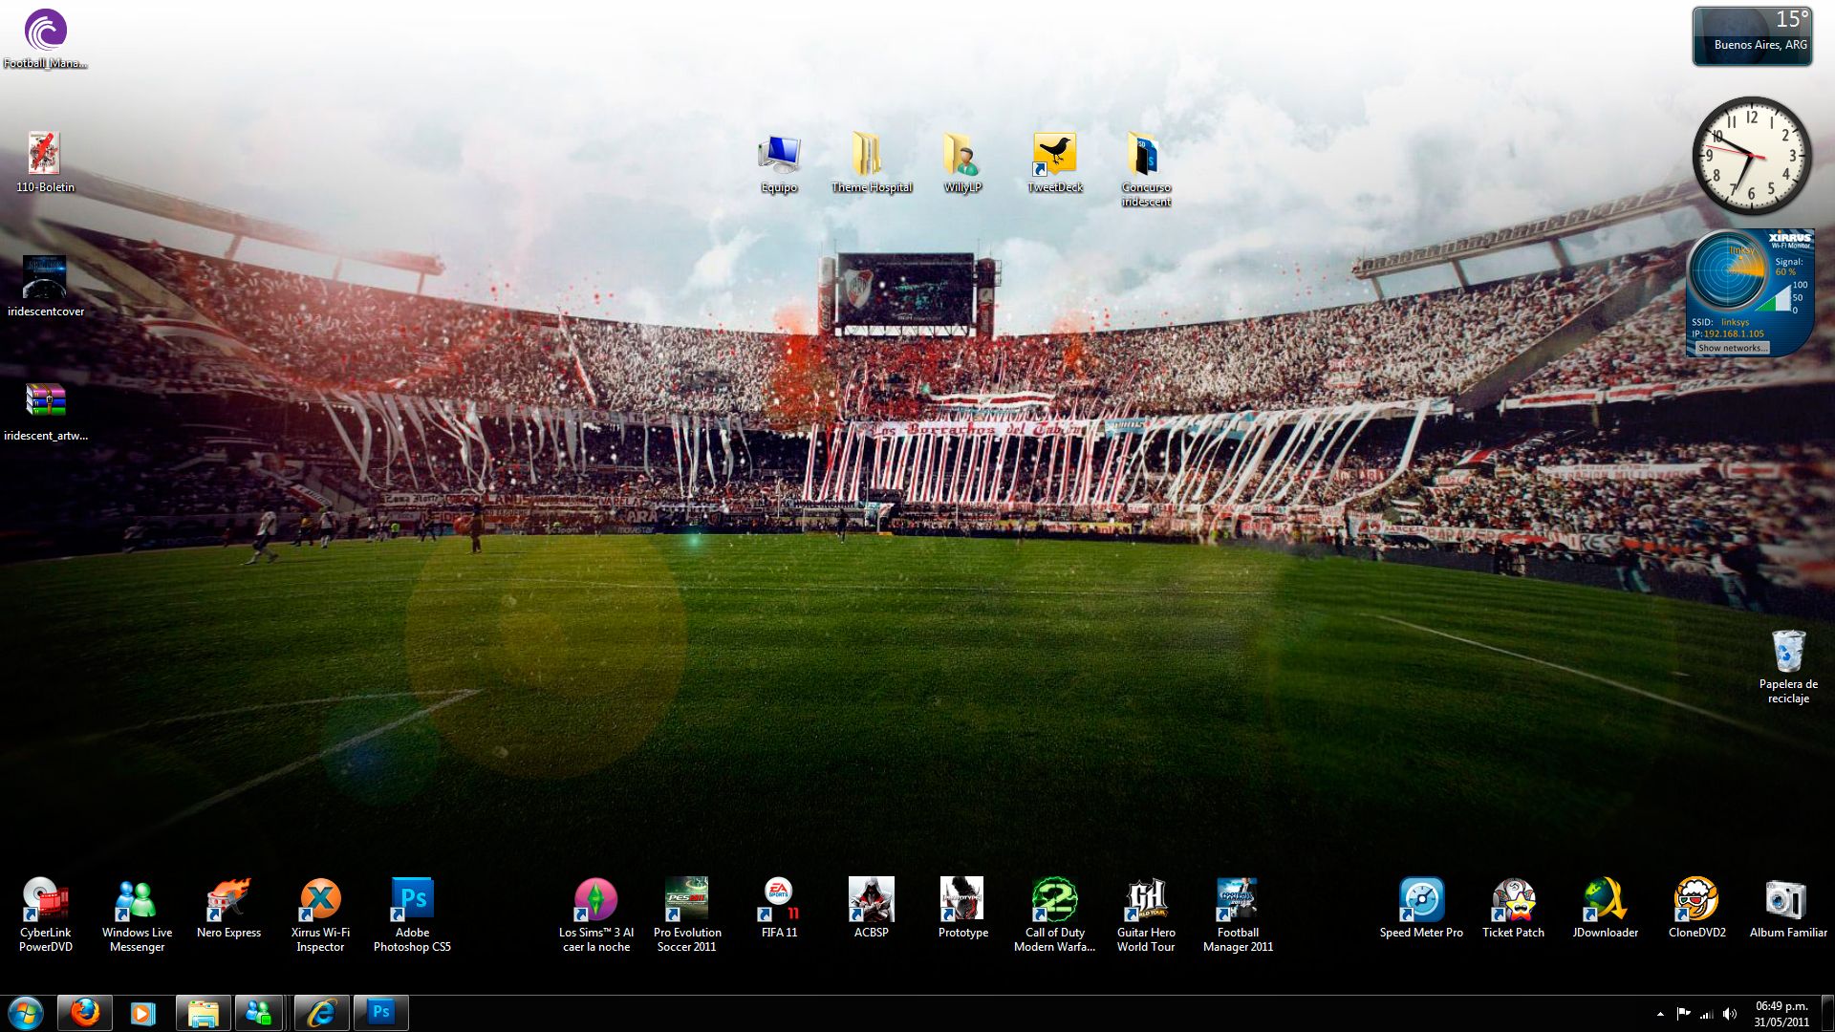Switch to Firefox in the taskbar
This screenshot has width=1835, height=1032.
[x=85, y=1013]
